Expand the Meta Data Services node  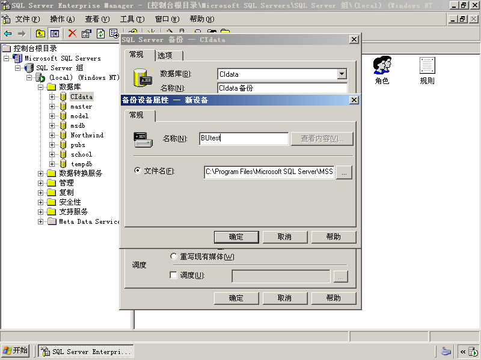[40, 221]
